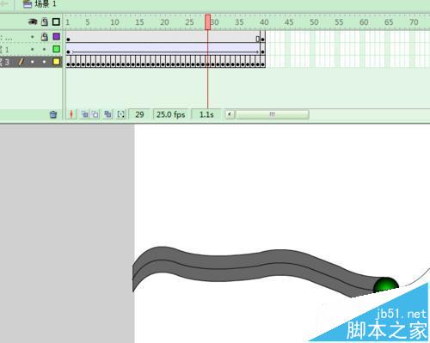Click frame 10 on the timeline ruler
430x343 pixels.
click(114, 22)
